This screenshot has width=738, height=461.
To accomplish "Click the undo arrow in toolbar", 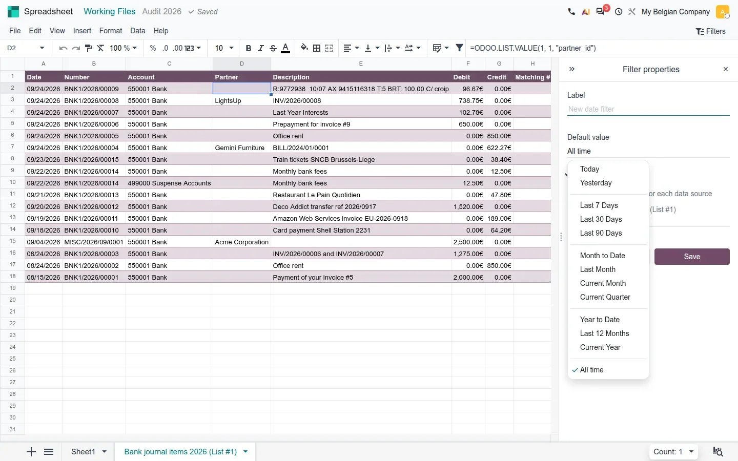I will coord(63,48).
